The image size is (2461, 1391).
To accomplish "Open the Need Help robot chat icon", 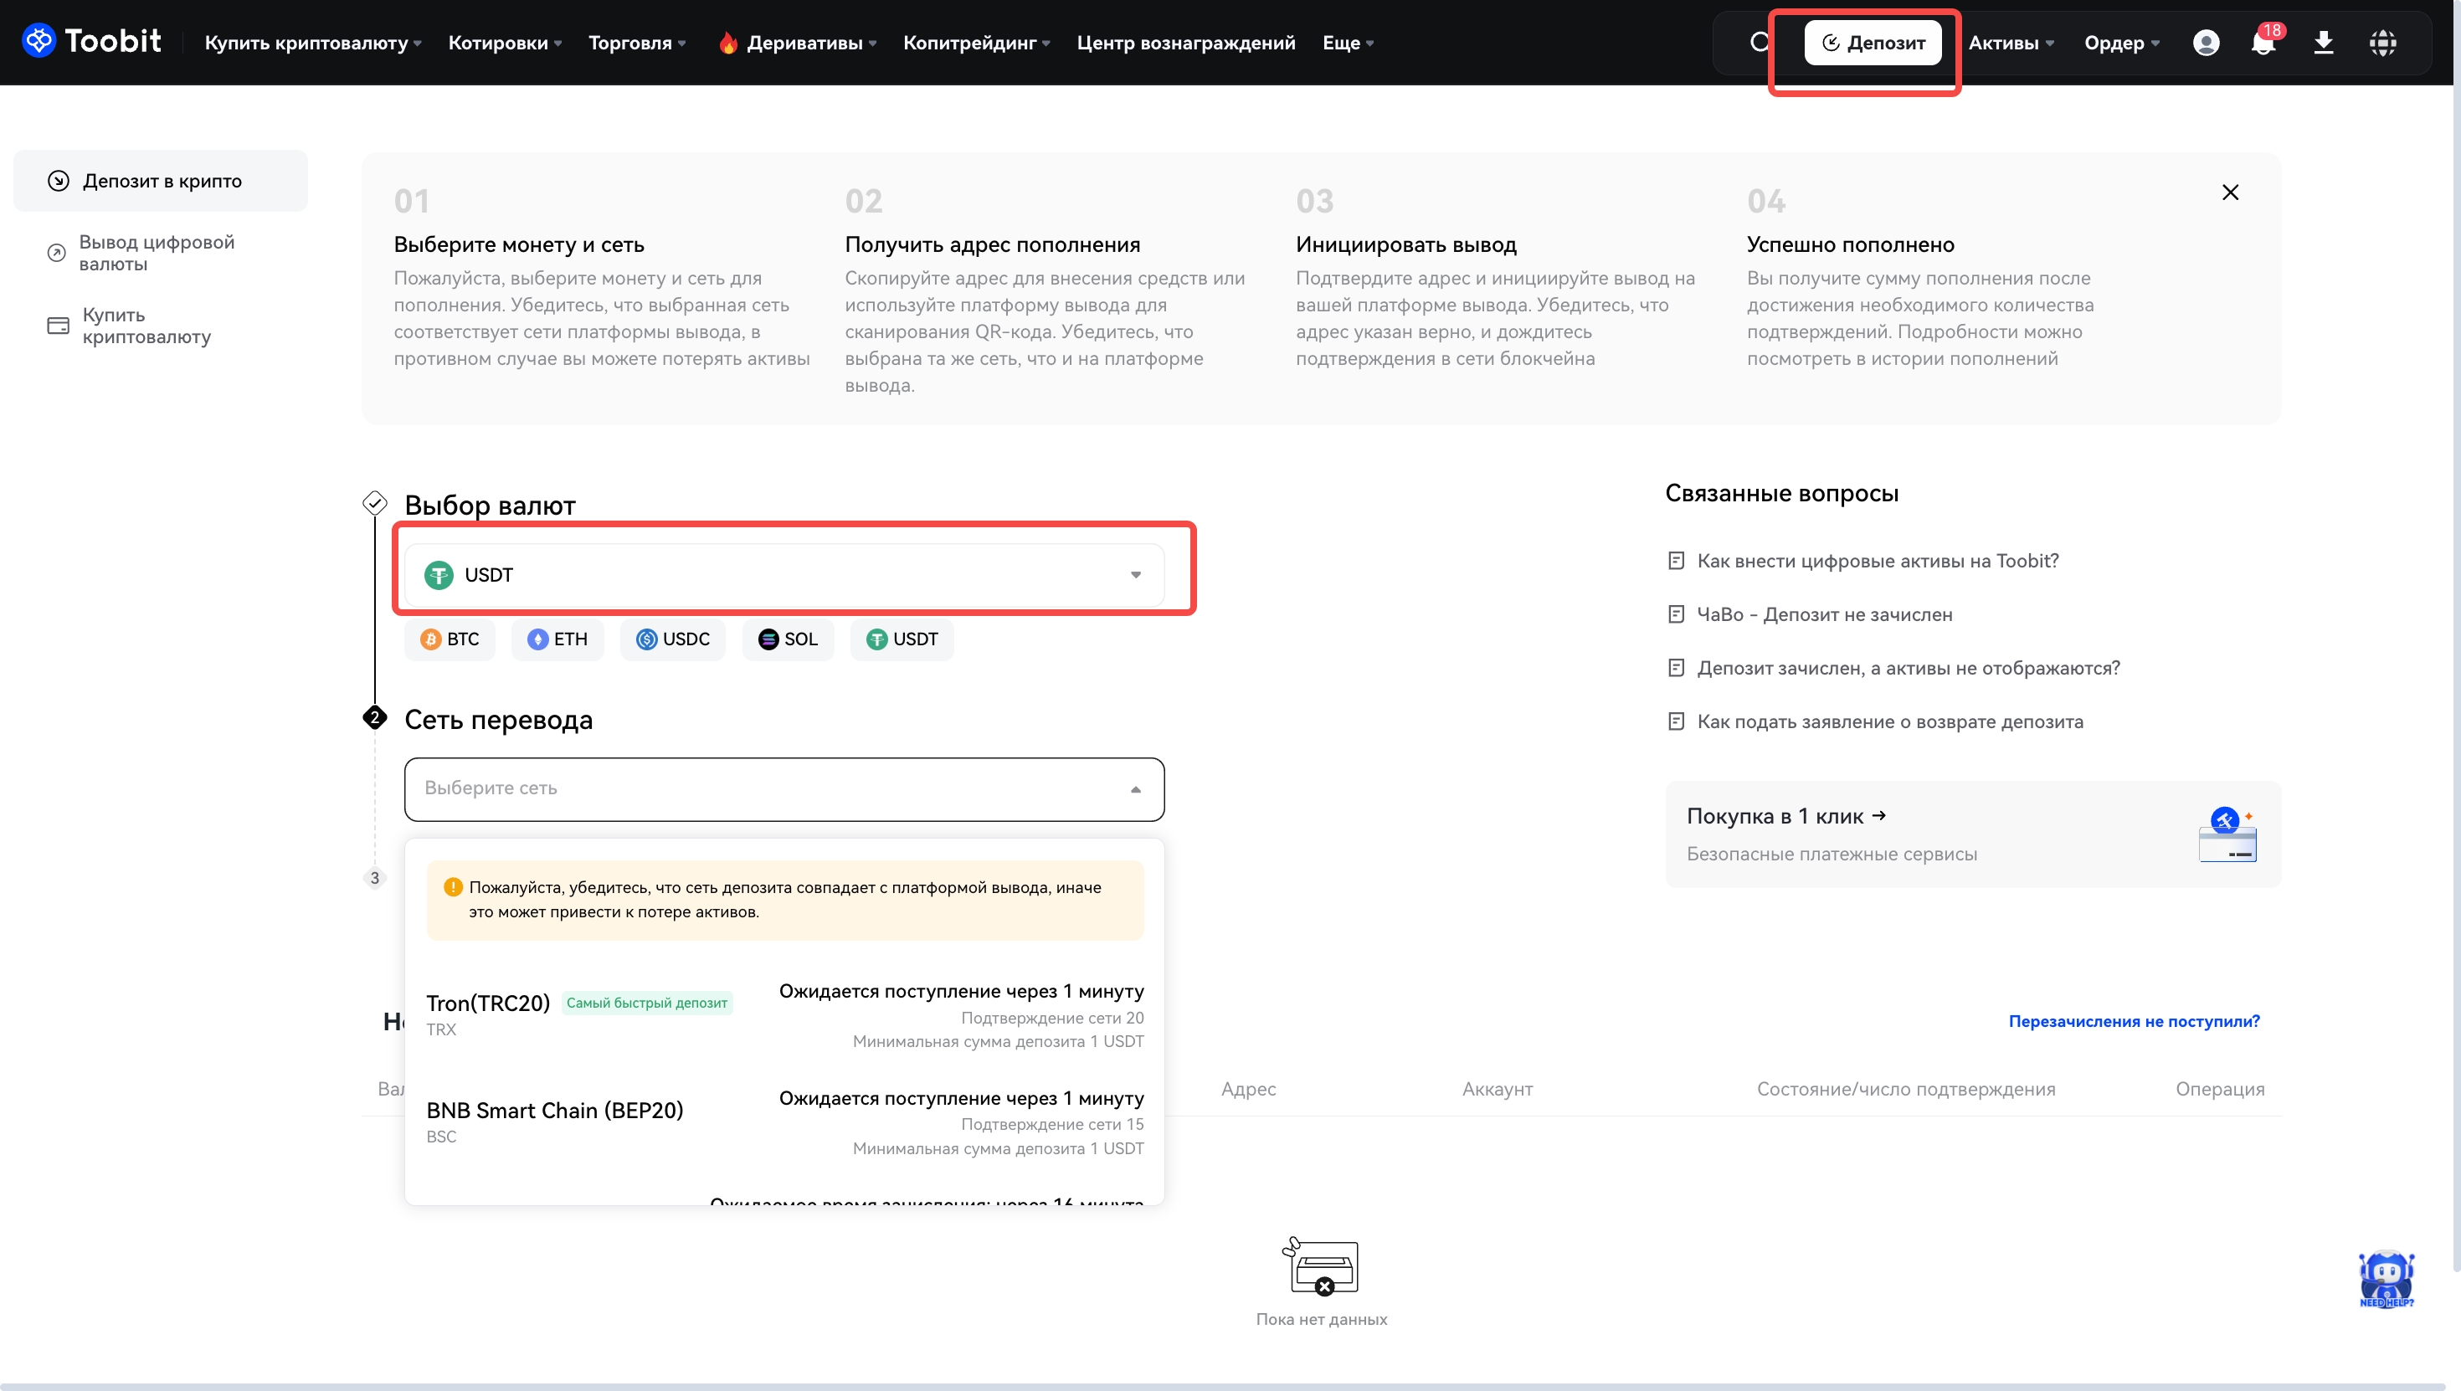I will point(2386,1278).
